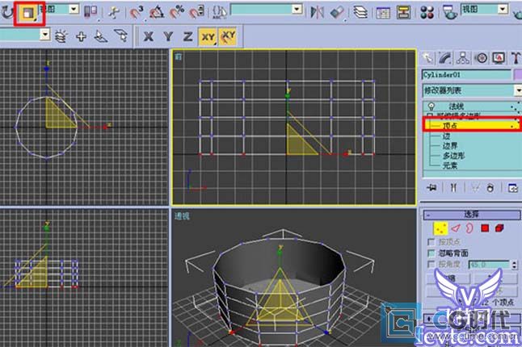This screenshot has width=522, height=347.
Task: Click the layer stack icon in second row
Action: (x=61, y=36)
